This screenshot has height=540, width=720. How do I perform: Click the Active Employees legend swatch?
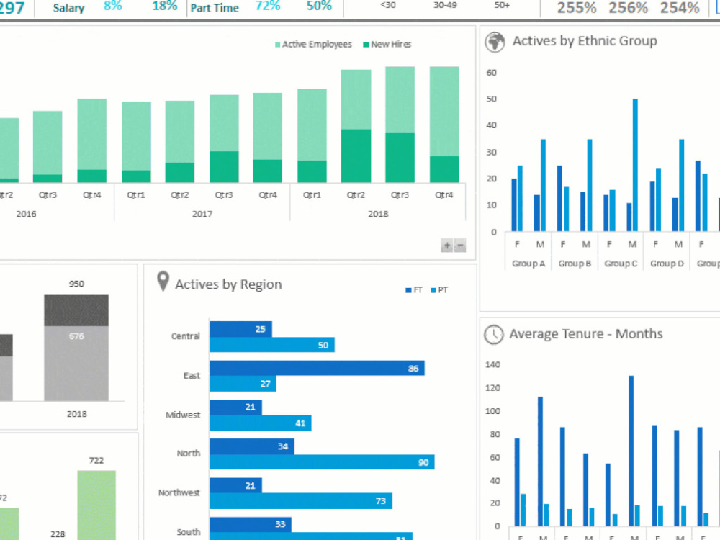click(277, 45)
